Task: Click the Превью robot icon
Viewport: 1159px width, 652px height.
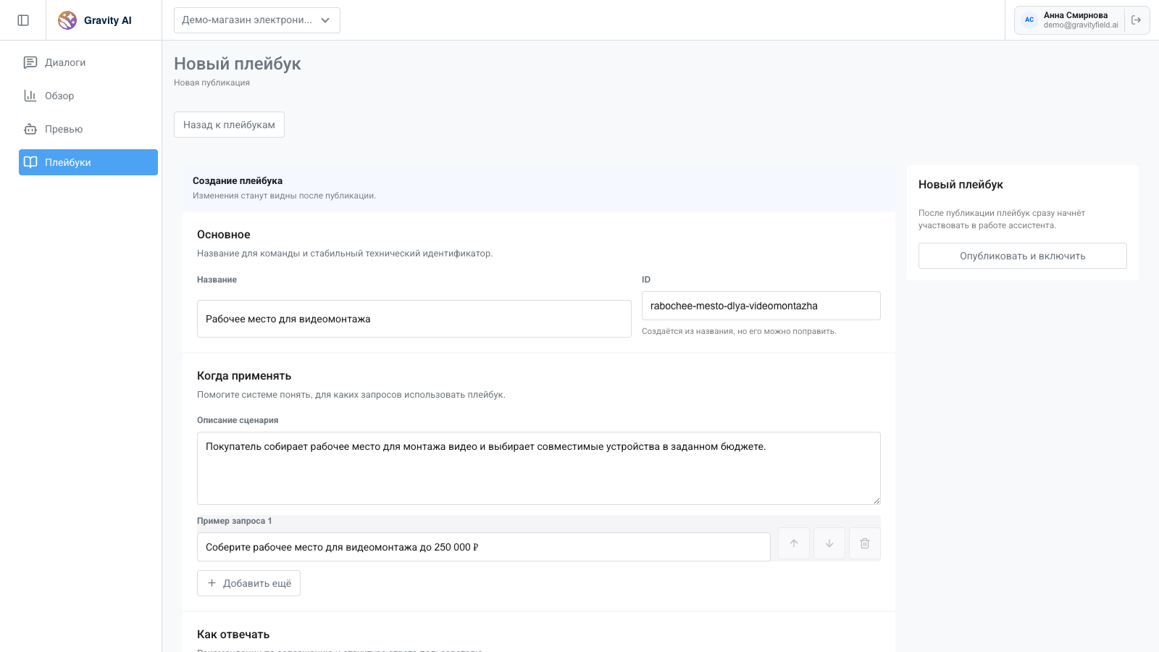Action: [30, 129]
